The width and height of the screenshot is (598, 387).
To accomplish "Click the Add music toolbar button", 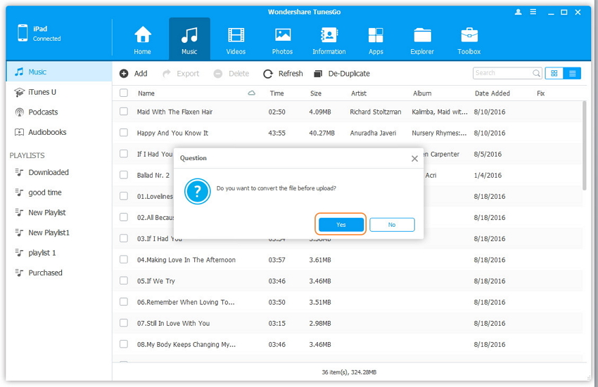I will coord(134,74).
